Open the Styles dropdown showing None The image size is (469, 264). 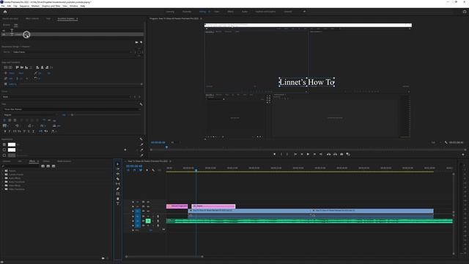point(67,97)
